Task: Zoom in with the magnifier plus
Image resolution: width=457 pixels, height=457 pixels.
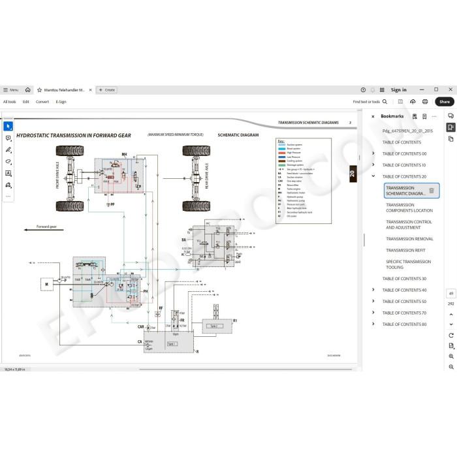Action: pos(451,356)
